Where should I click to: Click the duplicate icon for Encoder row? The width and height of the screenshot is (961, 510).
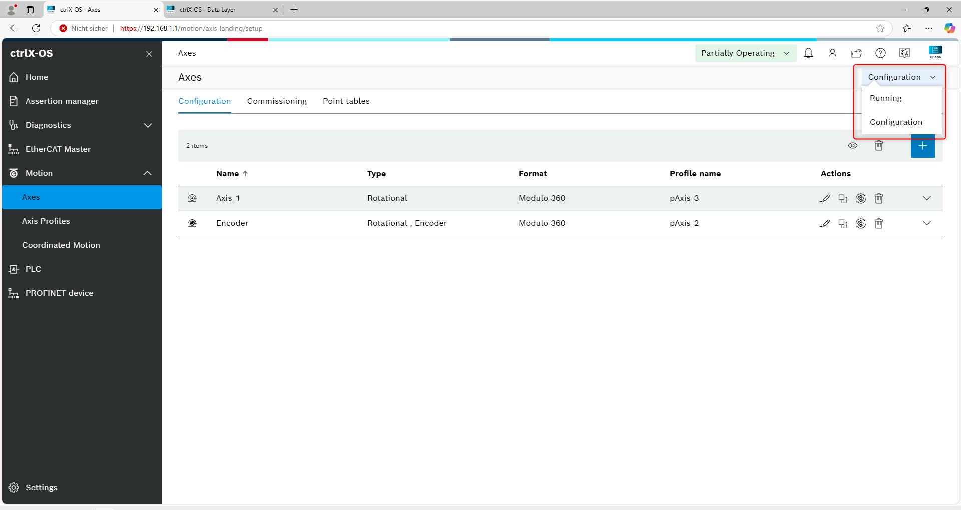(x=843, y=223)
